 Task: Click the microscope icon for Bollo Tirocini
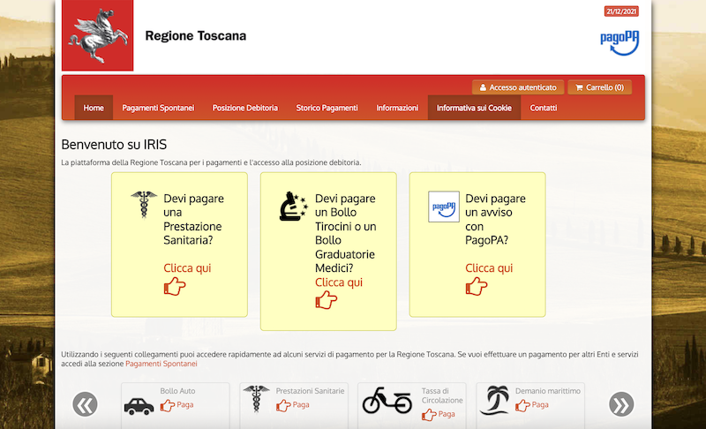pyautogui.click(x=292, y=206)
